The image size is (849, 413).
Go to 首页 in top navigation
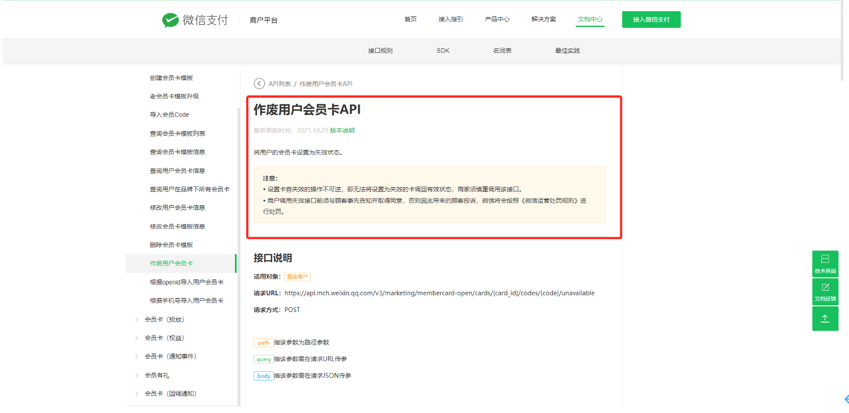410,20
